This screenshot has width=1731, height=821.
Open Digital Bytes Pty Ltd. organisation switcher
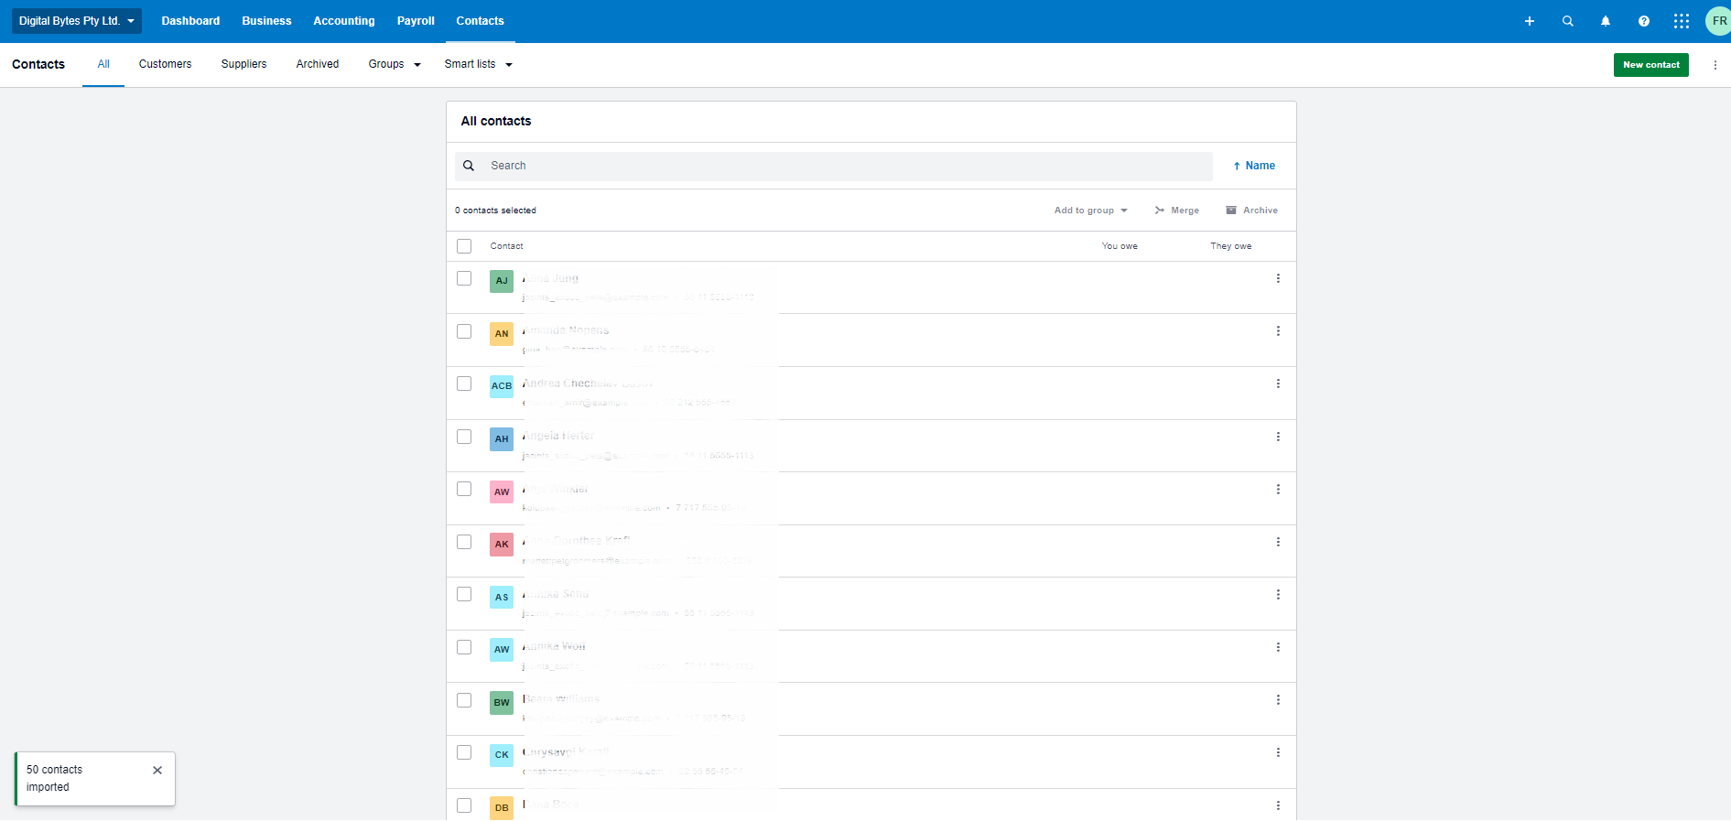point(77,21)
